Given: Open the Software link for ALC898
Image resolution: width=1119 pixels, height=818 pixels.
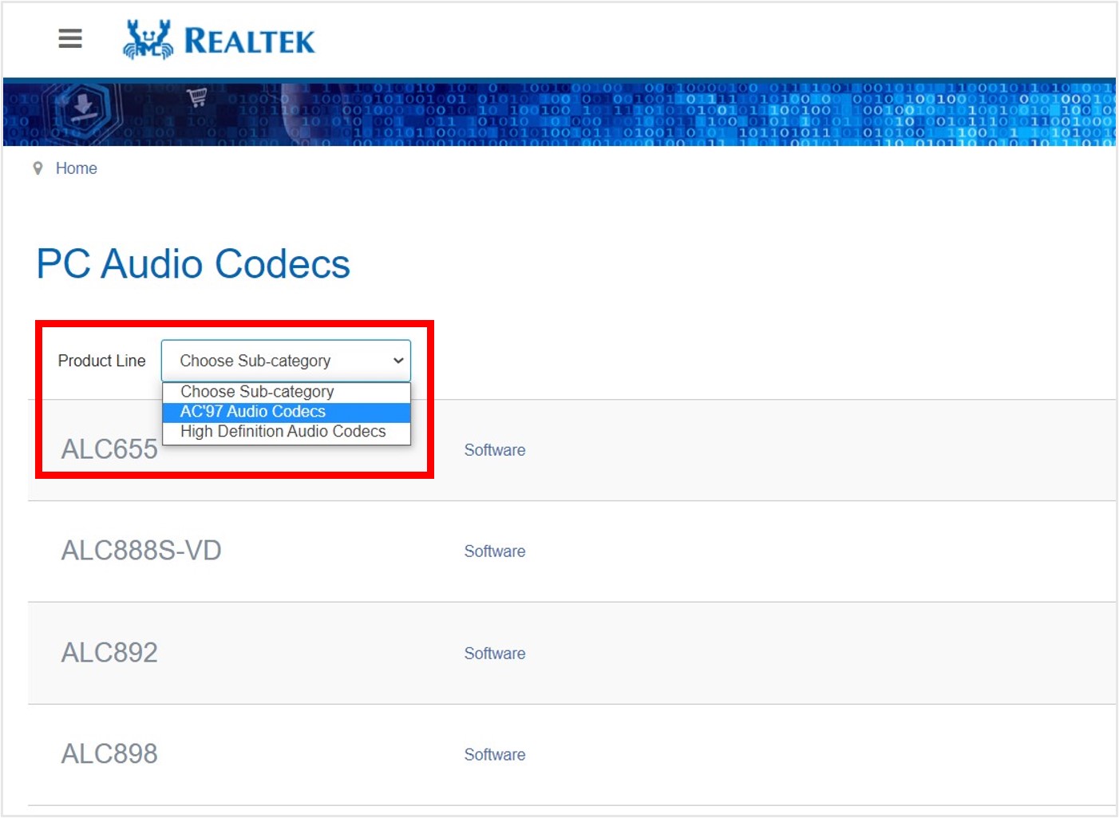Looking at the screenshot, I should pyautogui.click(x=495, y=755).
